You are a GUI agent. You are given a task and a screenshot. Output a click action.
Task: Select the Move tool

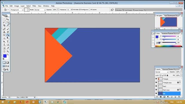[8, 19]
